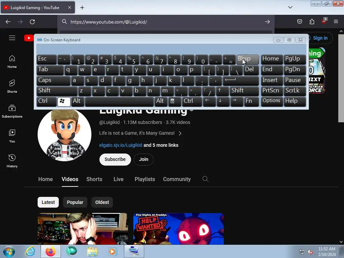Screen dimensions: 344x258
Task: Open the Playlists channel tab
Action: [x=145, y=179]
